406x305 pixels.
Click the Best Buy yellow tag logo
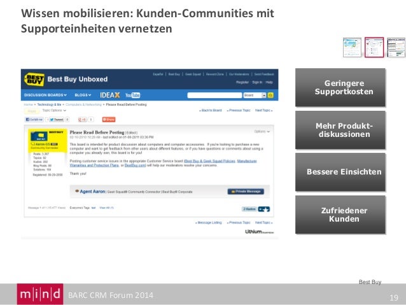point(34,79)
